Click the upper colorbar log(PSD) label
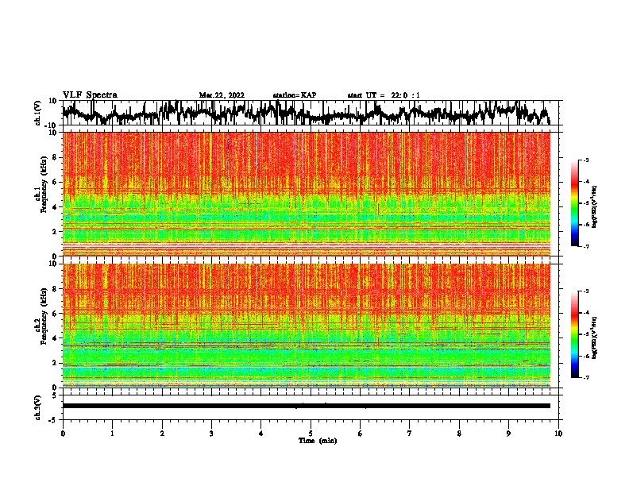The image size is (629, 486). tap(595, 206)
